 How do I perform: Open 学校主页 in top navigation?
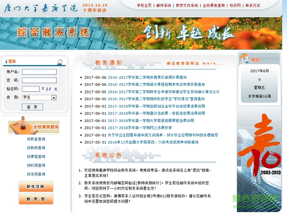pyautogui.click(x=144, y=6)
